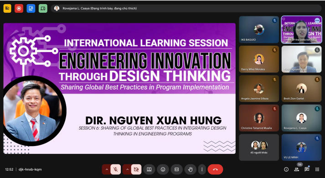
Task: Raise your hand
Action: (190, 169)
